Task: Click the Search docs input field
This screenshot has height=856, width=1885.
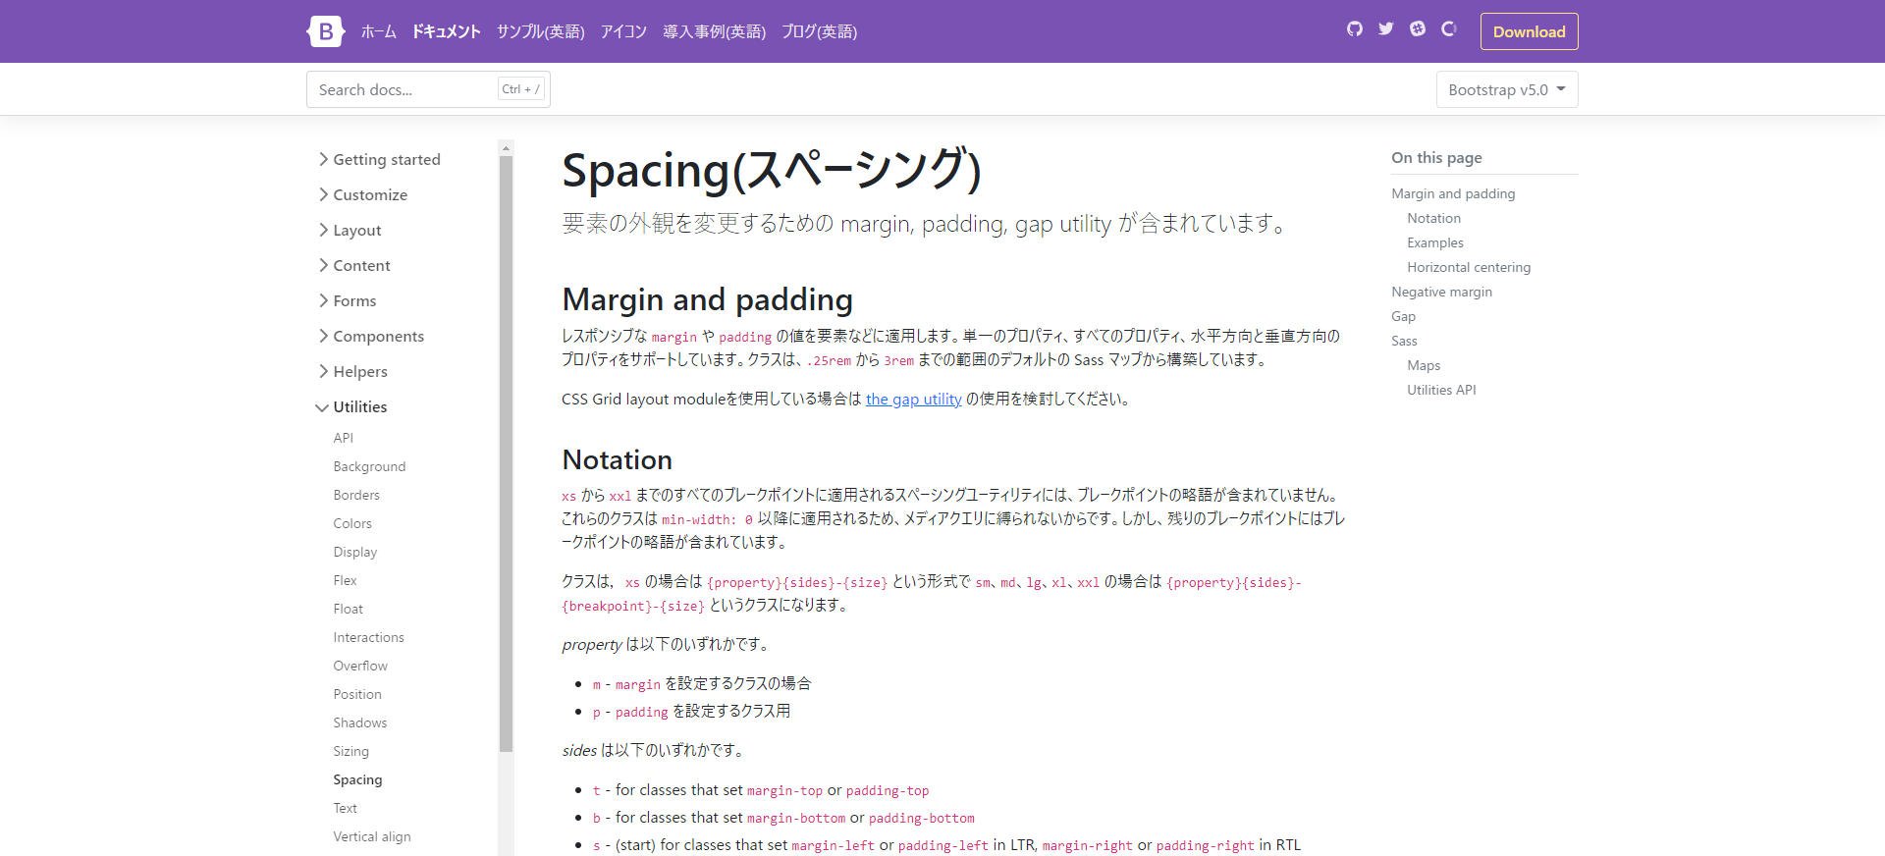Action: tap(404, 90)
